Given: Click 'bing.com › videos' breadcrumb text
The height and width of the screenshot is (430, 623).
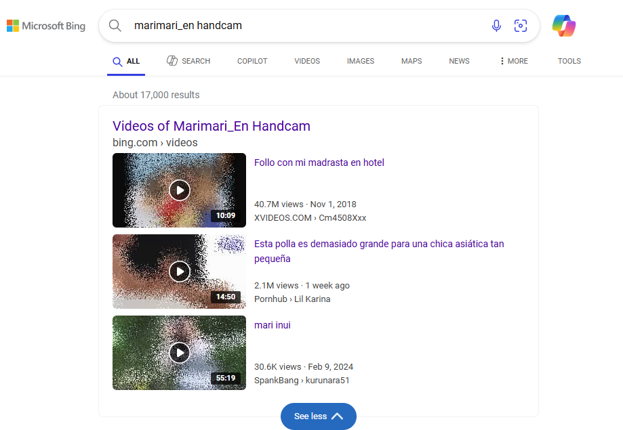Looking at the screenshot, I should point(155,142).
